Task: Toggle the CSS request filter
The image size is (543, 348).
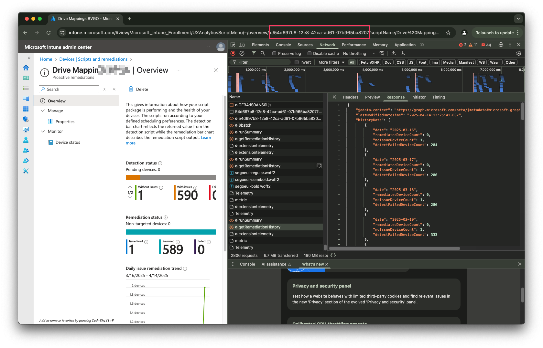Action: [x=400, y=62]
